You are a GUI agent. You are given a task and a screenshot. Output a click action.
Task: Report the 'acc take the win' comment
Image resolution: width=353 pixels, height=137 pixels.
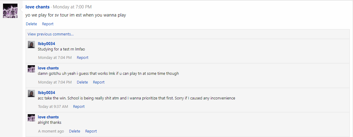79,107
